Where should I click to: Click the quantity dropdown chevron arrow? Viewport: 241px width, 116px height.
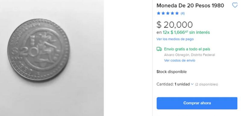pos(192,84)
